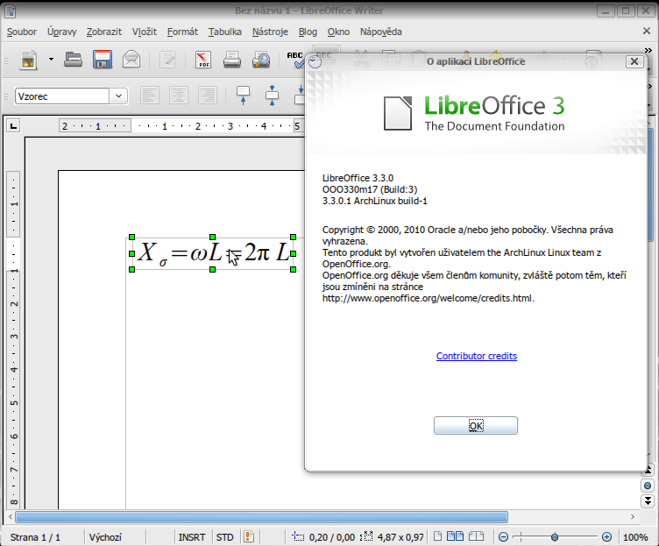Click the horizontal scrollbar right arrow
Image resolution: width=659 pixels, height=546 pixels.
click(633, 516)
